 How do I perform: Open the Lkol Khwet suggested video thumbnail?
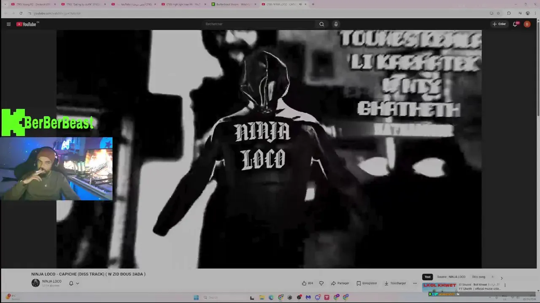pos(439,287)
